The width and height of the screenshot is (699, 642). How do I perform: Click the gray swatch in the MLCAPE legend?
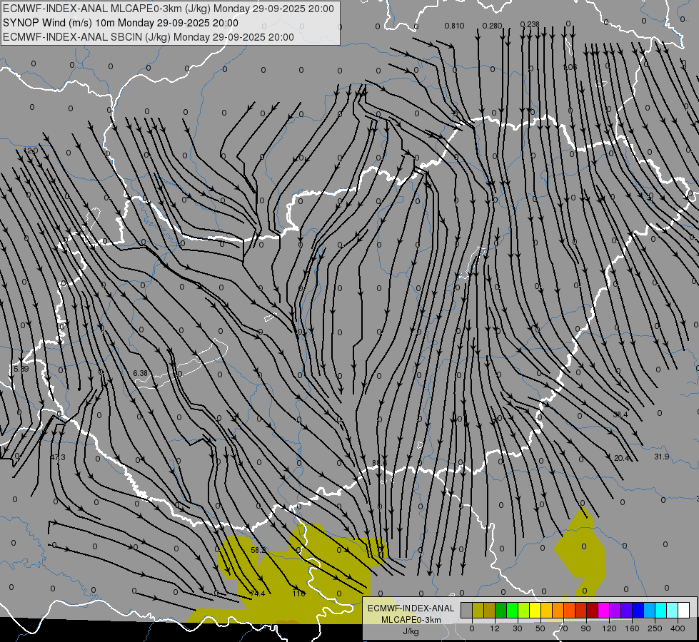(x=467, y=611)
